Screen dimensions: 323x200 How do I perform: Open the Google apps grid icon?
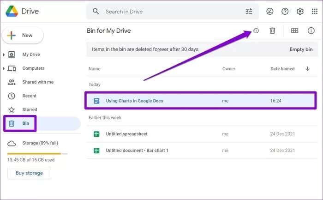click(x=315, y=12)
